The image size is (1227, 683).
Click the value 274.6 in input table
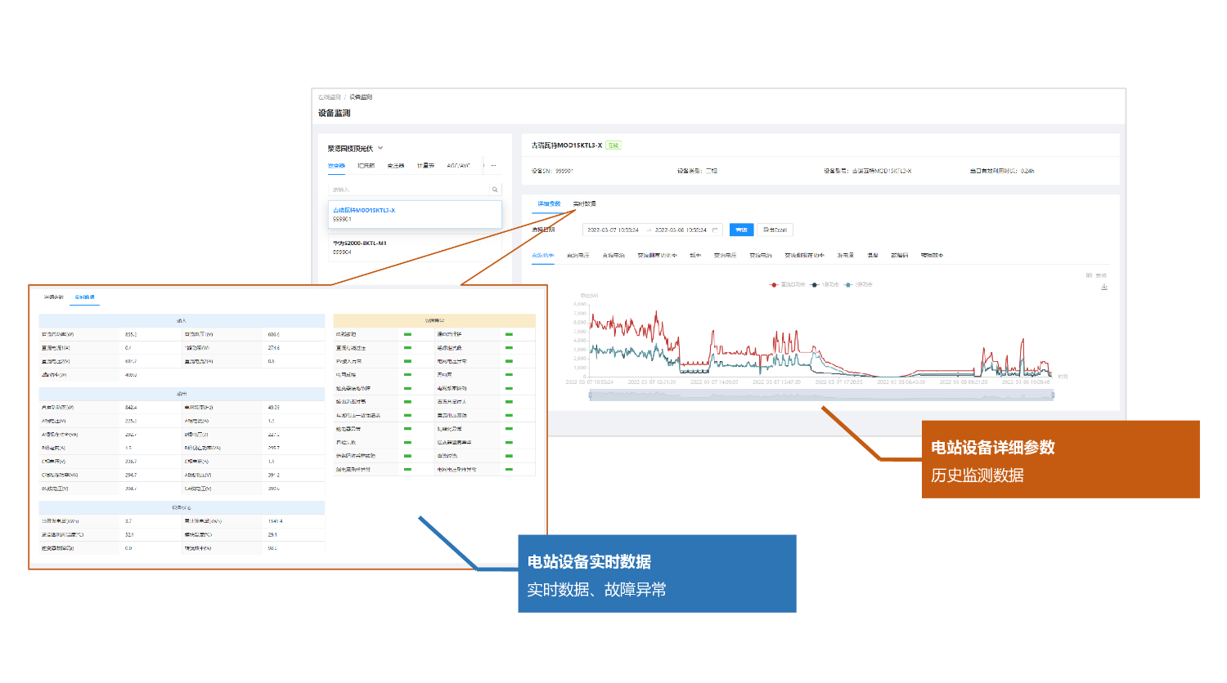pos(273,348)
